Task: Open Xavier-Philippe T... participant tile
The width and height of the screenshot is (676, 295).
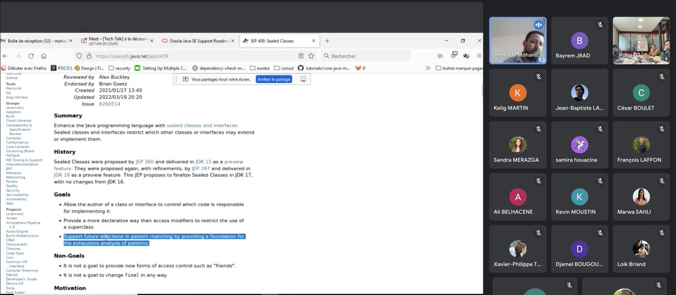Action: tap(518, 249)
